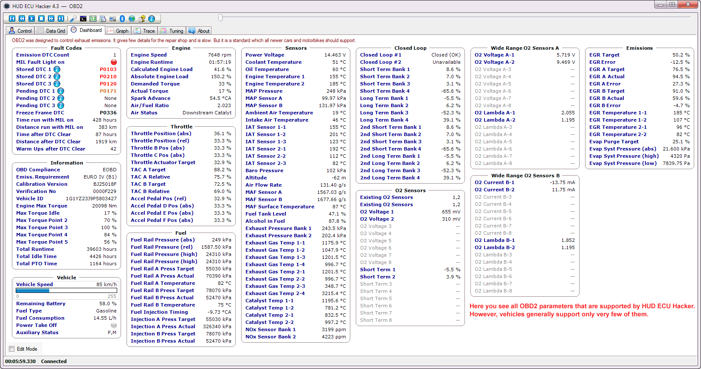
Task: Click the Long Term Bank 1 label
Action: click(384, 98)
